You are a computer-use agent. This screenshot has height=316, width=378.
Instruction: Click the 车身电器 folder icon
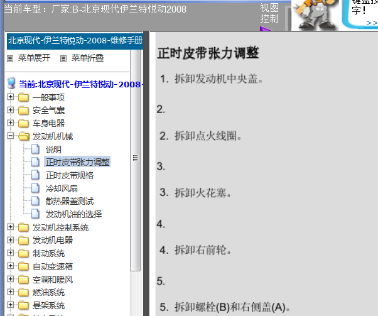point(23,123)
